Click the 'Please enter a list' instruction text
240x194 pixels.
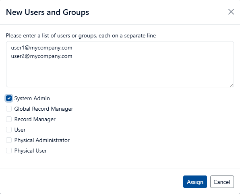coord(81,36)
